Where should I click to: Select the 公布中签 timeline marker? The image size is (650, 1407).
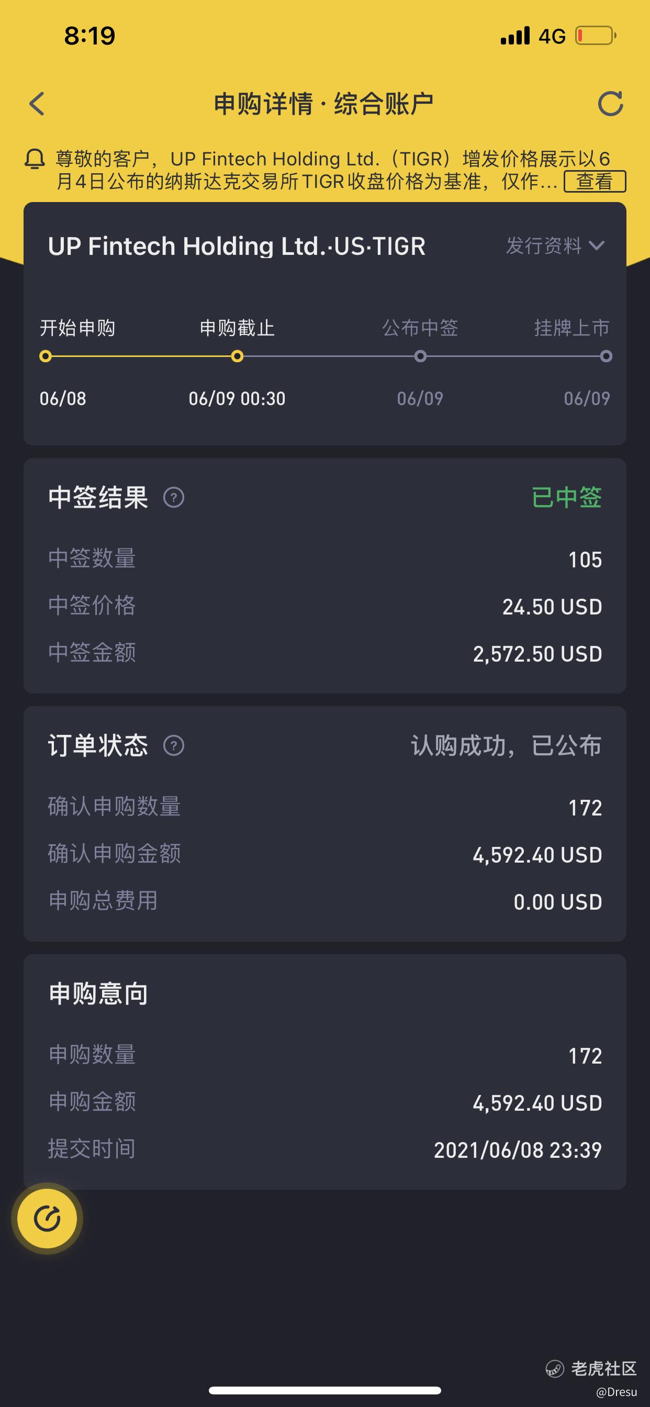point(420,356)
